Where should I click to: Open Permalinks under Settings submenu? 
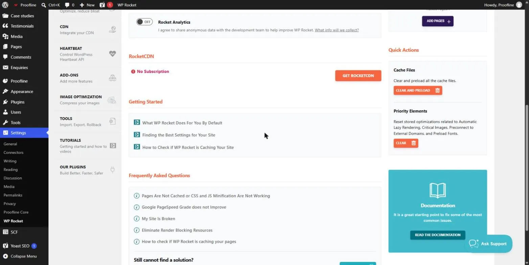[13, 195]
